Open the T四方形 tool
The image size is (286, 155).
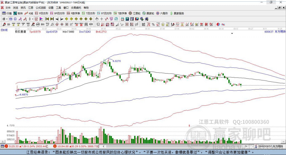89,13
